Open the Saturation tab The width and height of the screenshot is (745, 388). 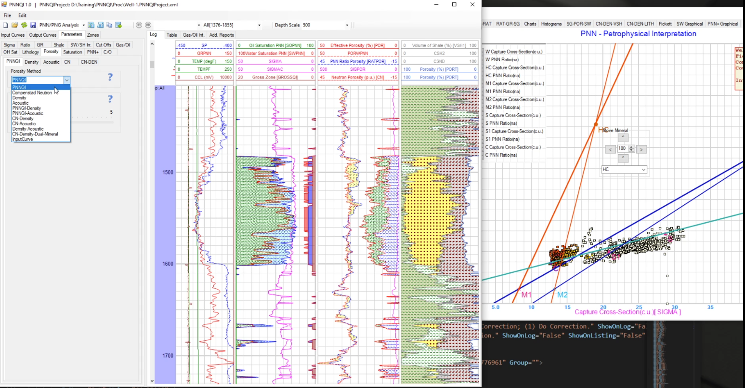[73, 52]
